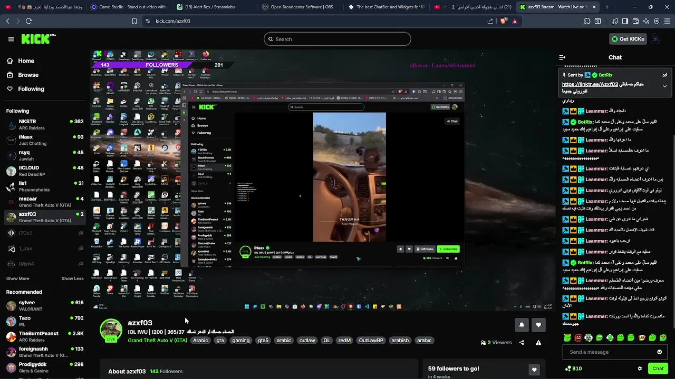Click the share page icon in address bar
This screenshot has height=379, width=675.
click(490, 21)
